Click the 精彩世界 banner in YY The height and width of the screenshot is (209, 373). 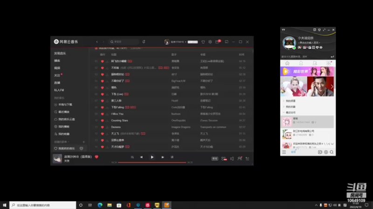coord(307,72)
